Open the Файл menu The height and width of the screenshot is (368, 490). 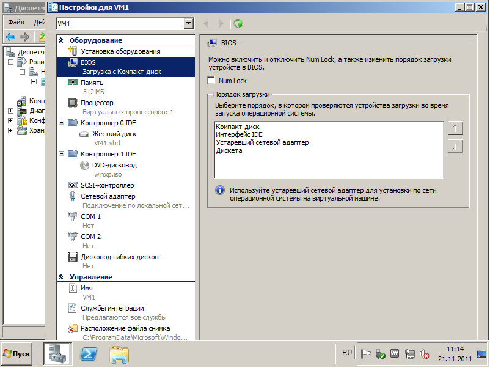16,22
